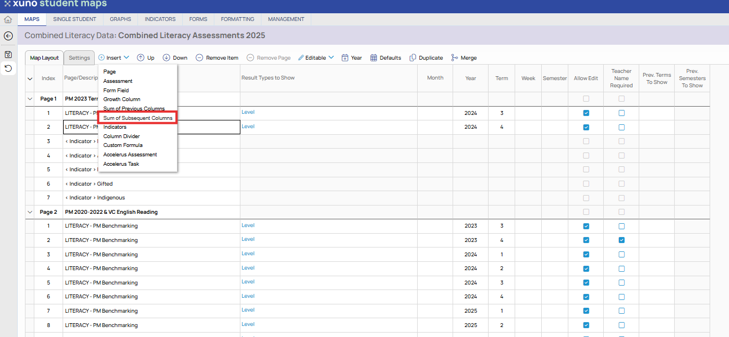
Task: Click the Xuno logo icon
Action: [7, 4]
